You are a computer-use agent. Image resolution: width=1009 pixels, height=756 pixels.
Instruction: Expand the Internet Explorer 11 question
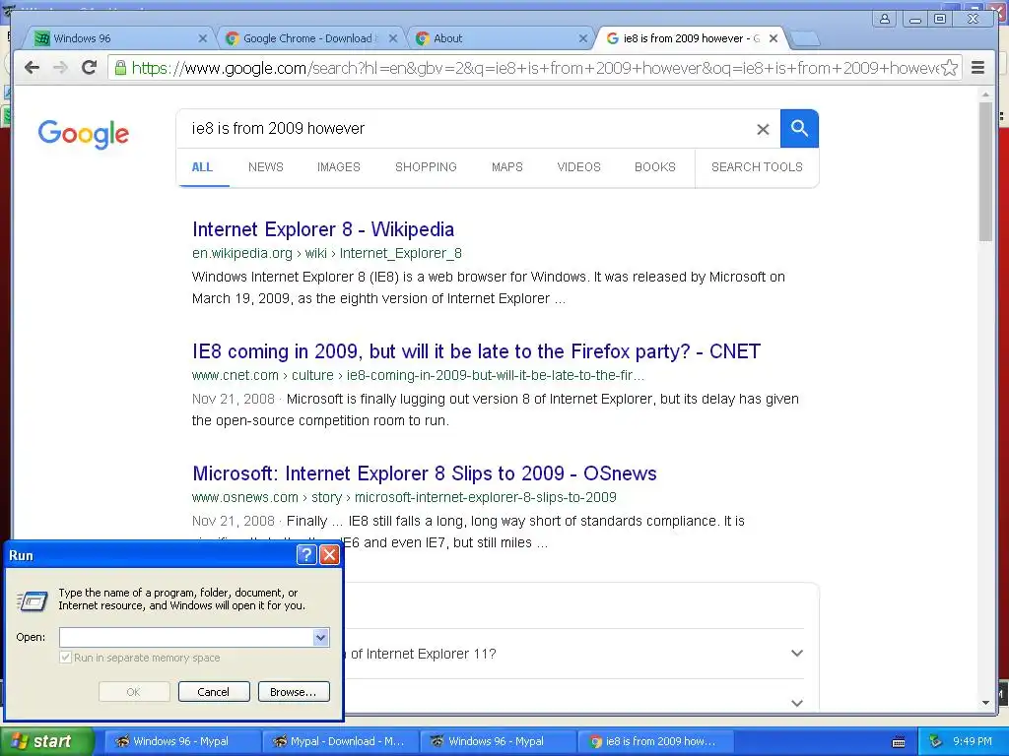pos(796,654)
